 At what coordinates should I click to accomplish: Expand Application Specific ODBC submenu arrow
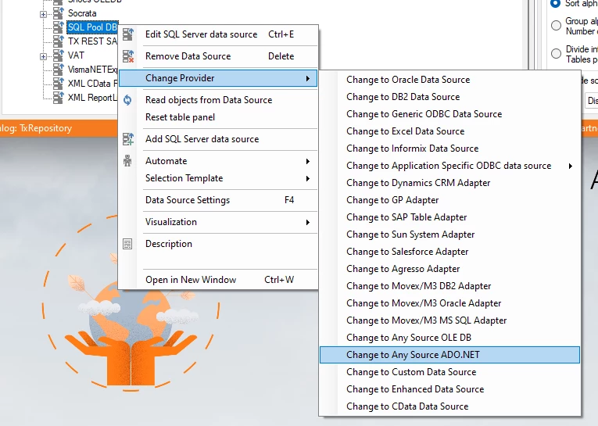point(571,166)
